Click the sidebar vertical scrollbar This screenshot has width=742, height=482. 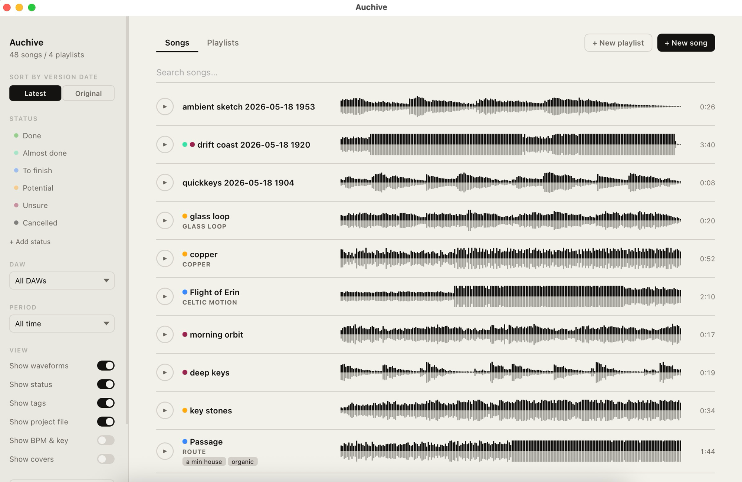pyautogui.click(x=127, y=220)
